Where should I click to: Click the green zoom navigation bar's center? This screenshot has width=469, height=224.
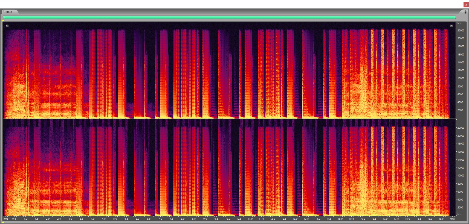coord(229,17)
